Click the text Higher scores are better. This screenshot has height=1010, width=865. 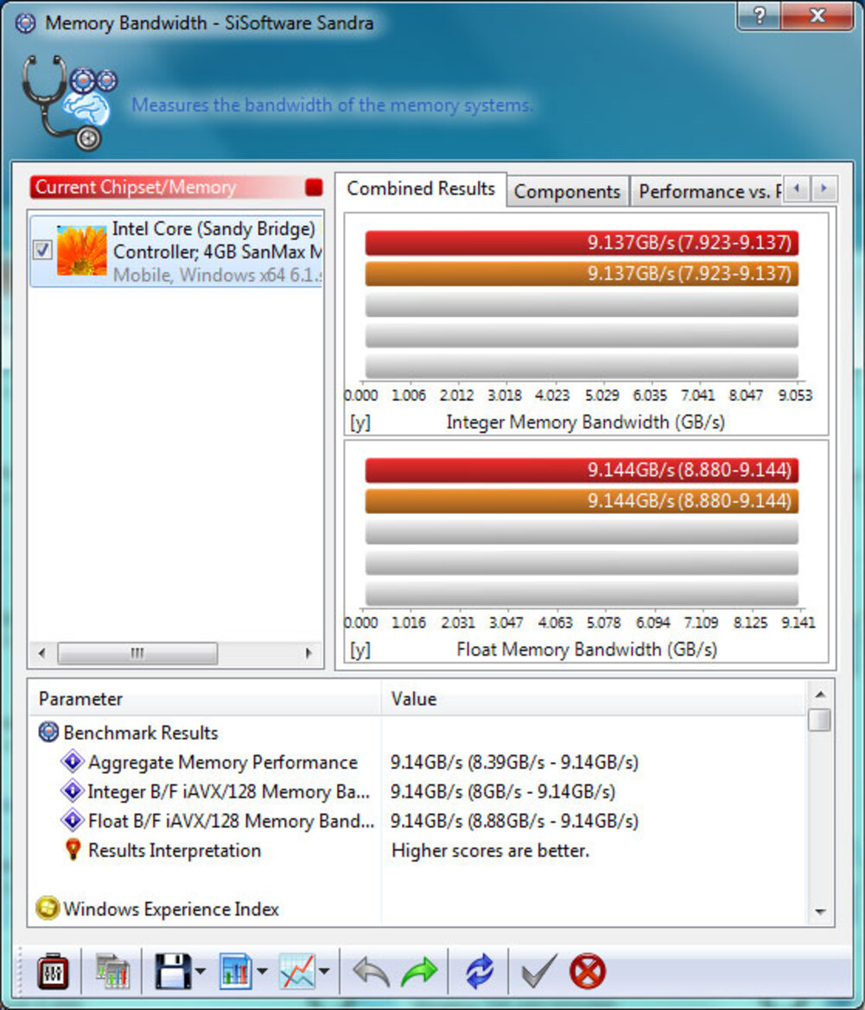(490, 850)
